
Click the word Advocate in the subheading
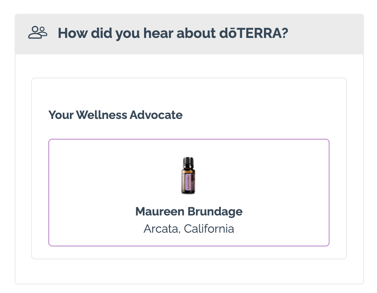pos(156,115)
